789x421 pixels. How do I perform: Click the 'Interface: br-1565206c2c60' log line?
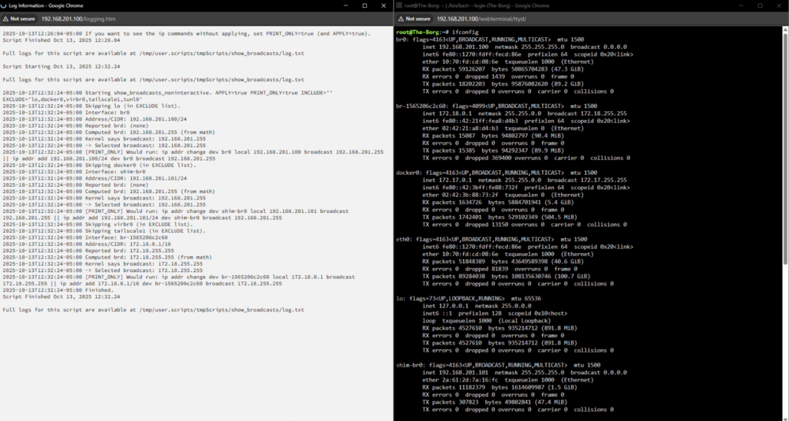85,237
